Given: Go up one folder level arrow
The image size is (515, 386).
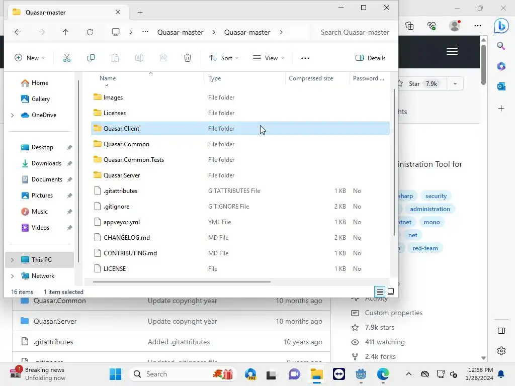Looking at the screenshot, I should click(x=66, y=32).
